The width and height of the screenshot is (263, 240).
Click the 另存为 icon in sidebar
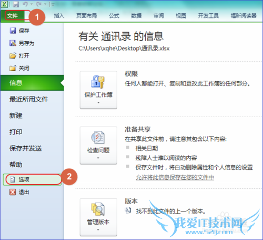point(13,43)
